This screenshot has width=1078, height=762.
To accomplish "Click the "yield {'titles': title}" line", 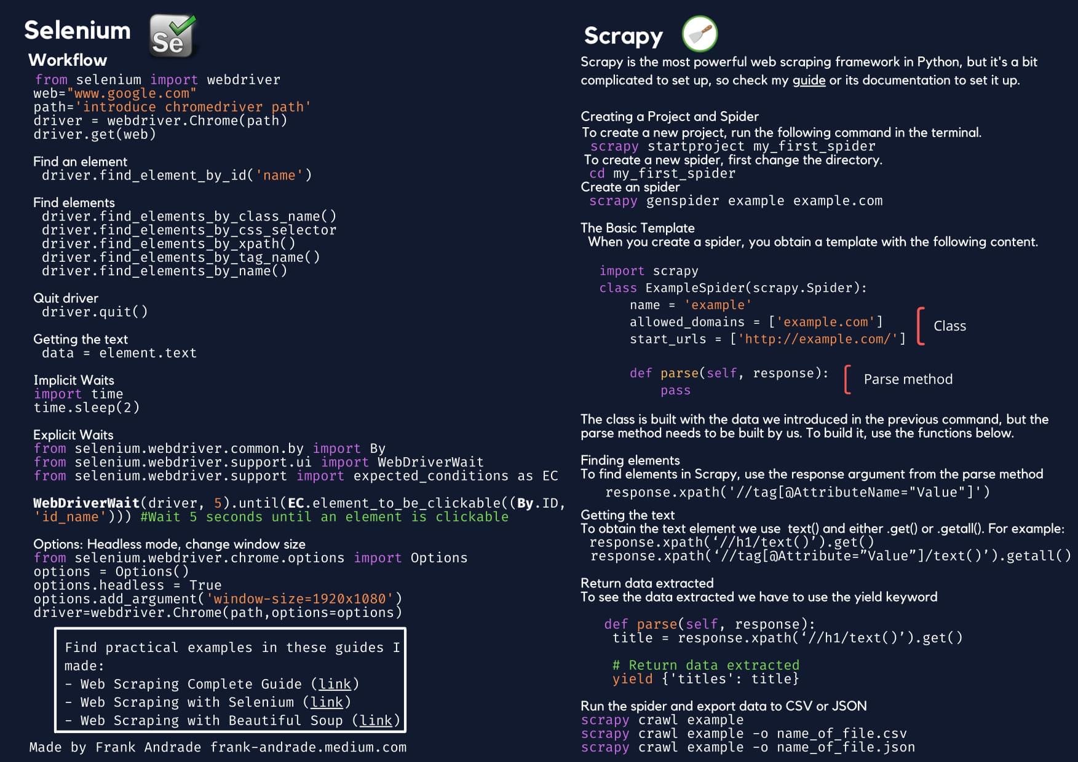I will tap(705, 679).
